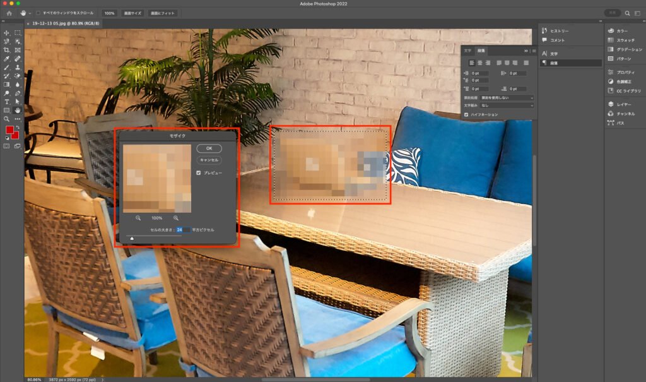Open the レイヤー (Layers) panel
Image resolution: width=646 pixels, height=382 pixels.
pos(625,104)
